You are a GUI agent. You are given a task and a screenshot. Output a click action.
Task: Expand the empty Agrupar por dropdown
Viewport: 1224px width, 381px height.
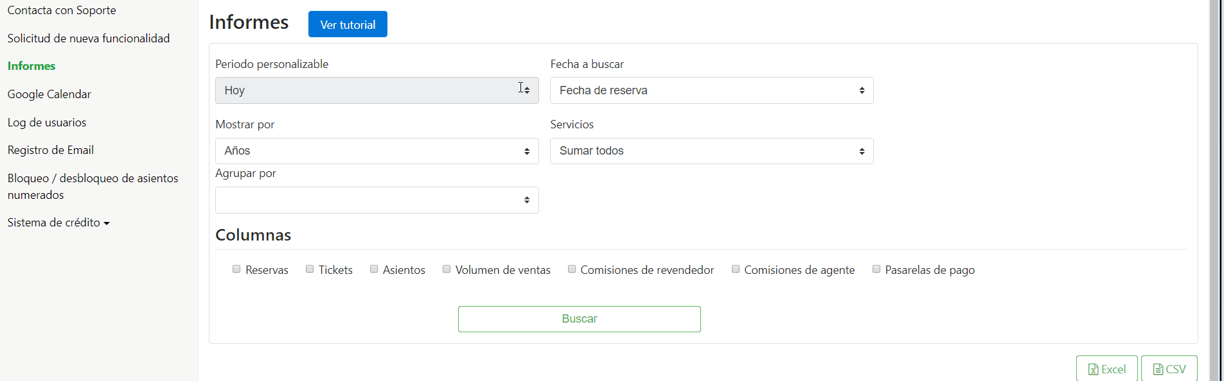pyautogui.click(x=377, y=200)
